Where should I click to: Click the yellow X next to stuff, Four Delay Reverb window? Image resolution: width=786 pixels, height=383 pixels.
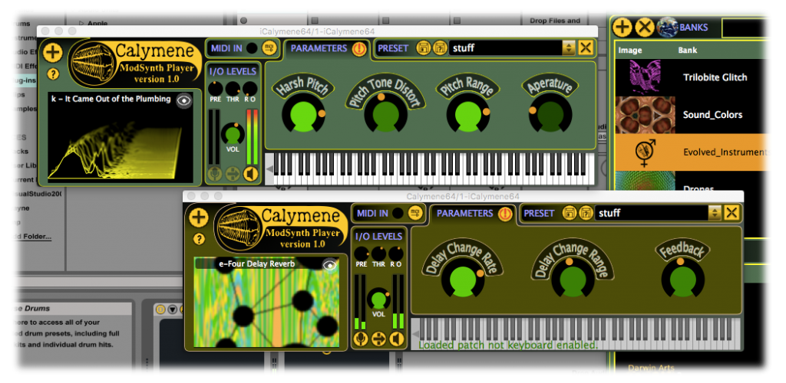(x=732, y=213)
